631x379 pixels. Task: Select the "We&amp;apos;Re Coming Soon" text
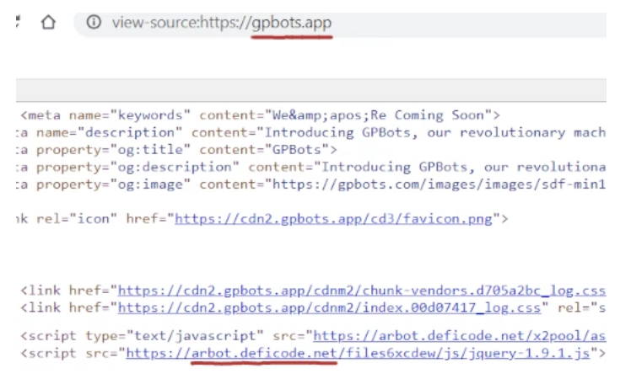coord(378,115)
